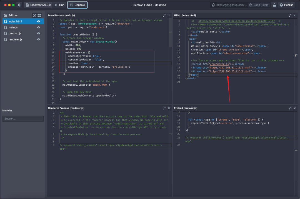Image resolution: width=300 pixels, height=199 pixels.
Task: Click the mainWindow.webContents.openDevTools() line
Action: [89, 96]
